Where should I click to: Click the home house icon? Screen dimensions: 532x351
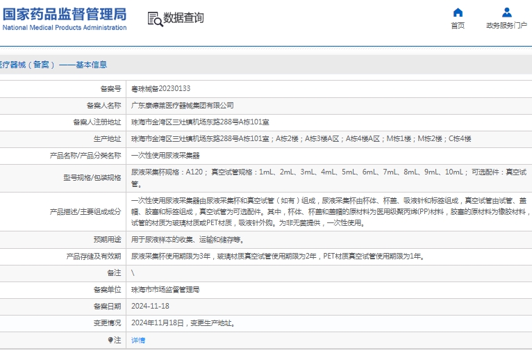[x=458, y=13]
